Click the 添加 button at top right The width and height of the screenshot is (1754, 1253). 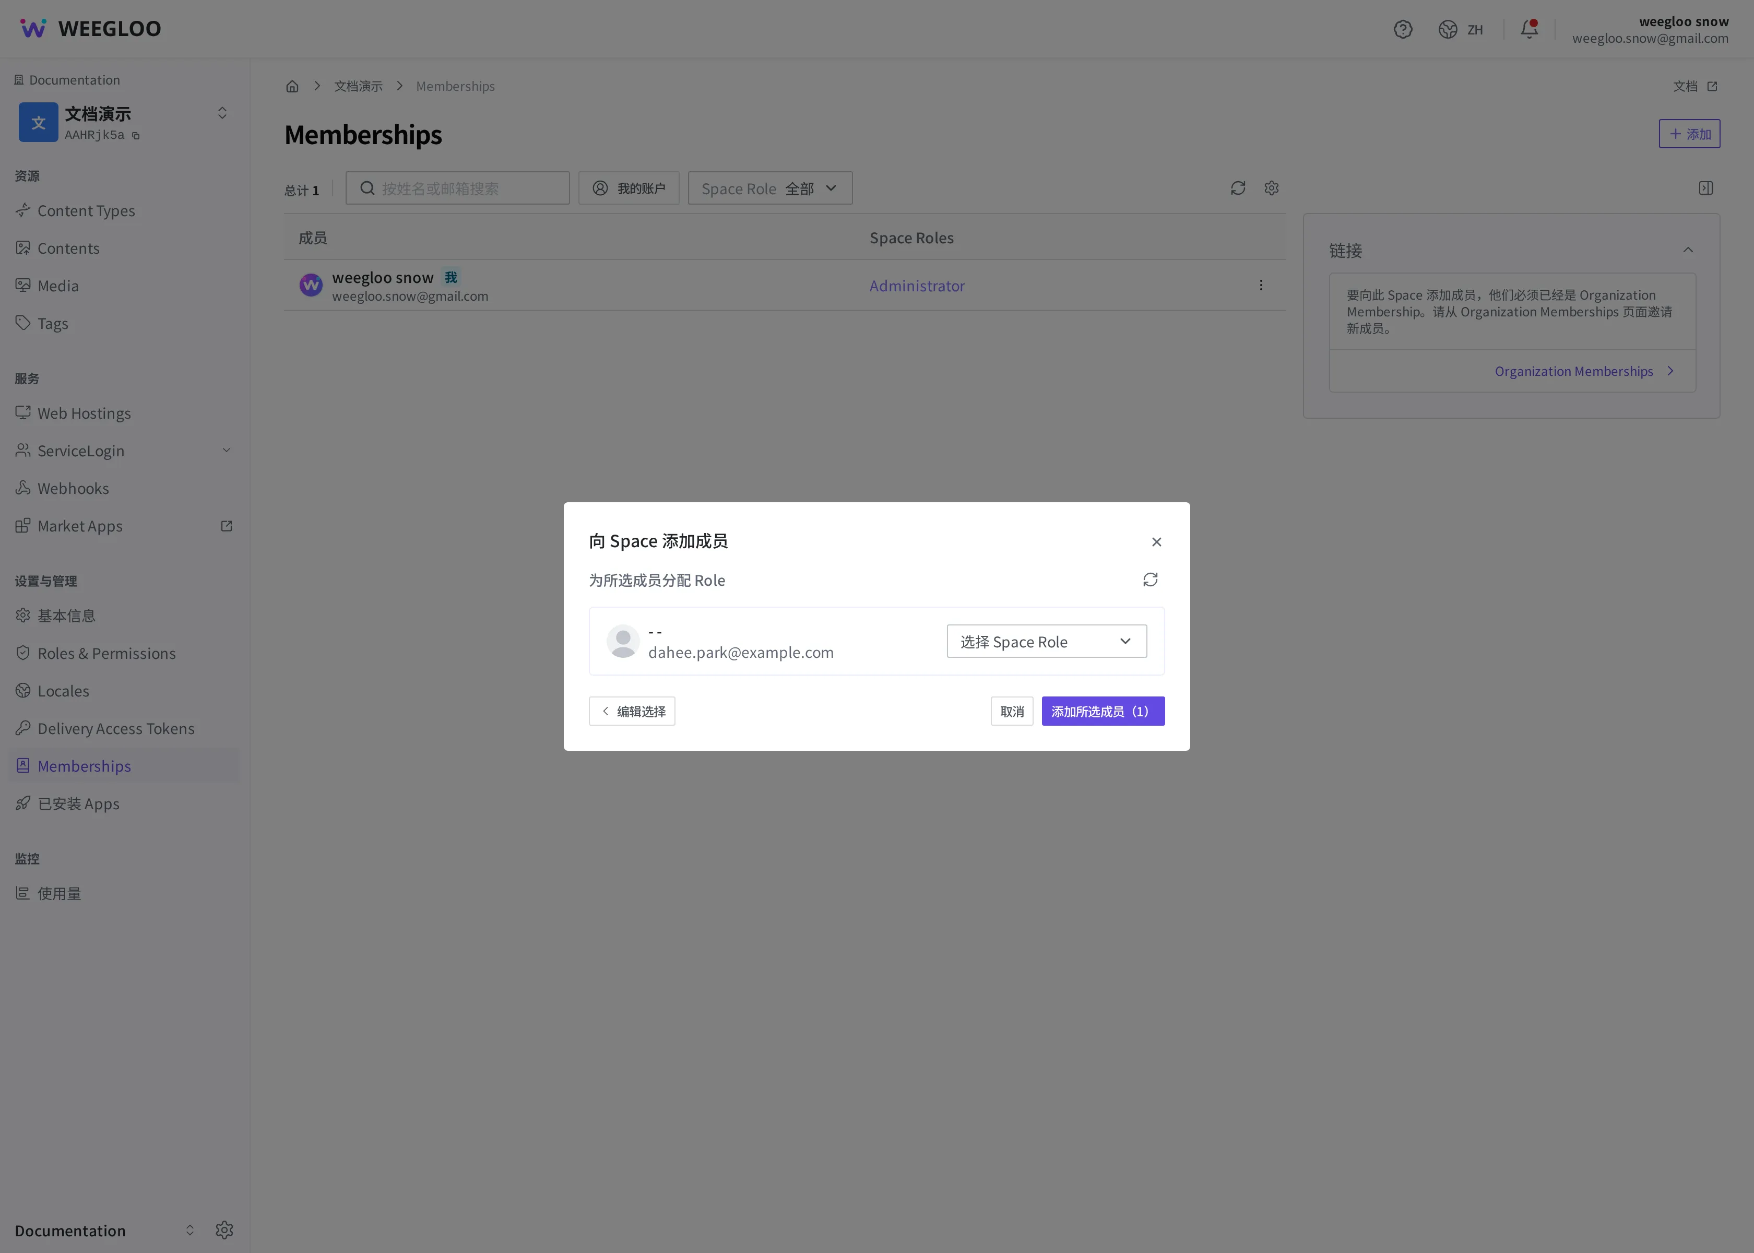click(1689, 134)
